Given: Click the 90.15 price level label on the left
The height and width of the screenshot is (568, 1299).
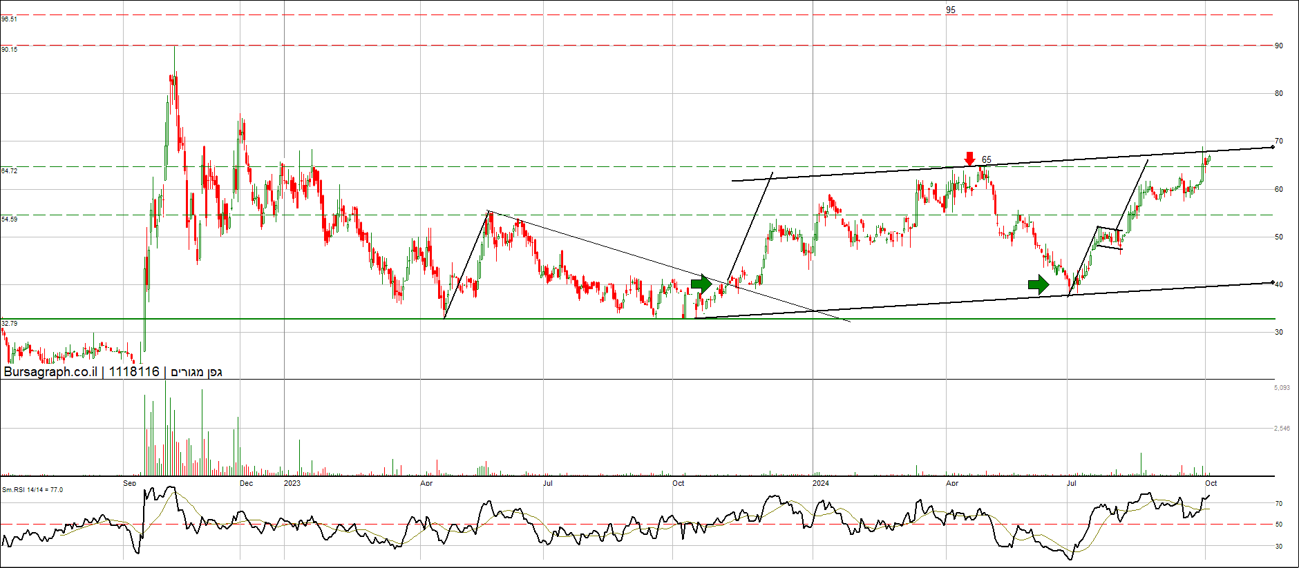Looking at the screenshot, I should (x=10, y=50).
